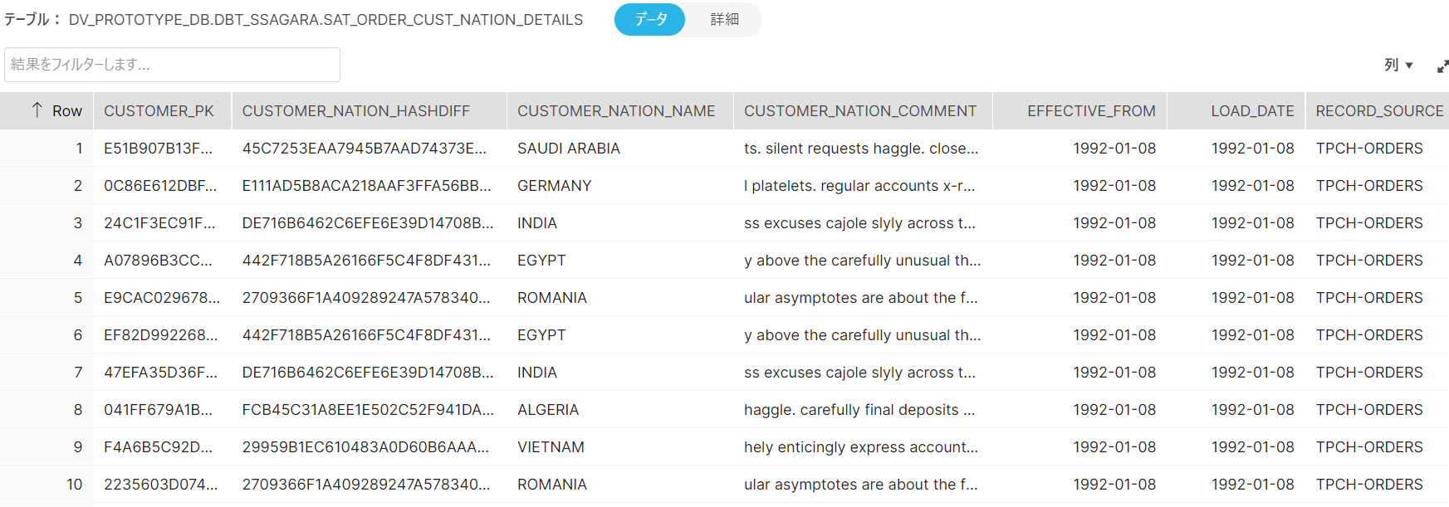This screenshot has height=507, width=1449.
Task: Select row number 10 cell
Action: [x=75, y=485]
